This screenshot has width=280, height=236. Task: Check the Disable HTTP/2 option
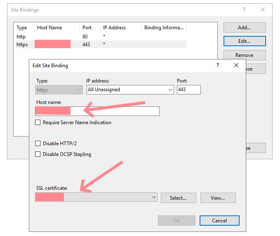click(x=38, y=144)
